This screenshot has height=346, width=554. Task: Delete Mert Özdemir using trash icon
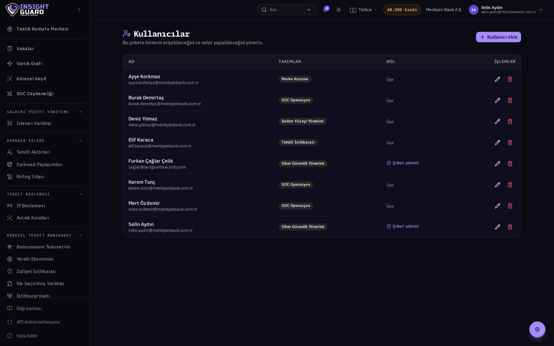pyautogui.click(x=510, y=206)
